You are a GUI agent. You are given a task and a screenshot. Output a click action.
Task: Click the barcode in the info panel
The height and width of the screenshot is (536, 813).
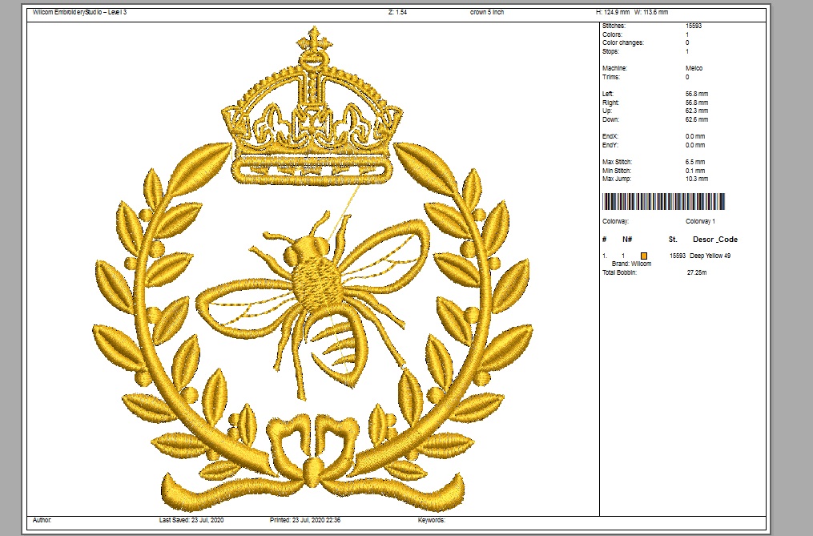pyautogui.click(x=664, y=201)
